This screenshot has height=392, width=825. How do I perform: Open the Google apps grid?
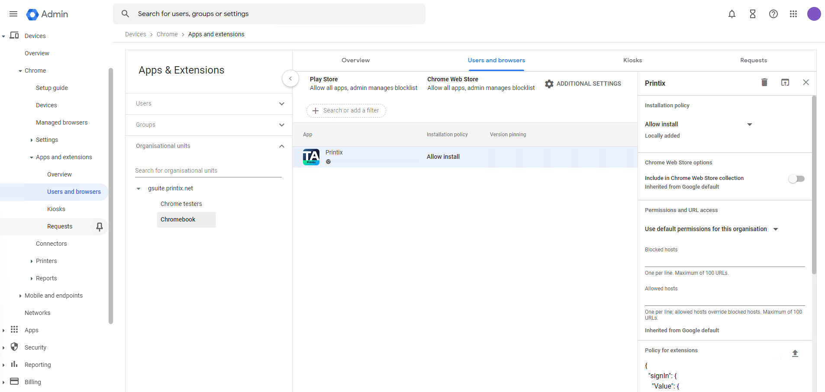(793, 14)
